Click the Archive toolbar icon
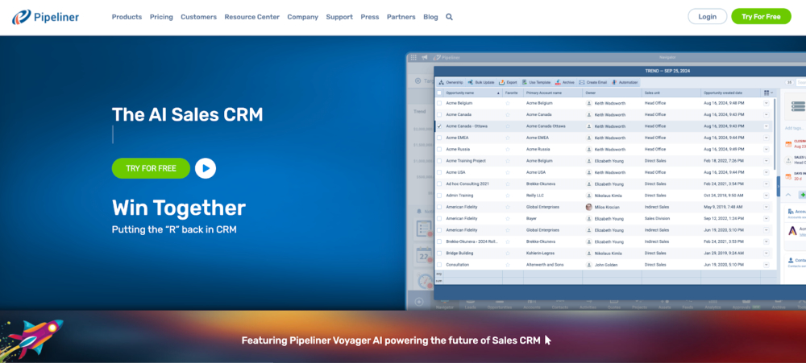The height and width of the screenshot is (363, 806). [x=556, y=82]
